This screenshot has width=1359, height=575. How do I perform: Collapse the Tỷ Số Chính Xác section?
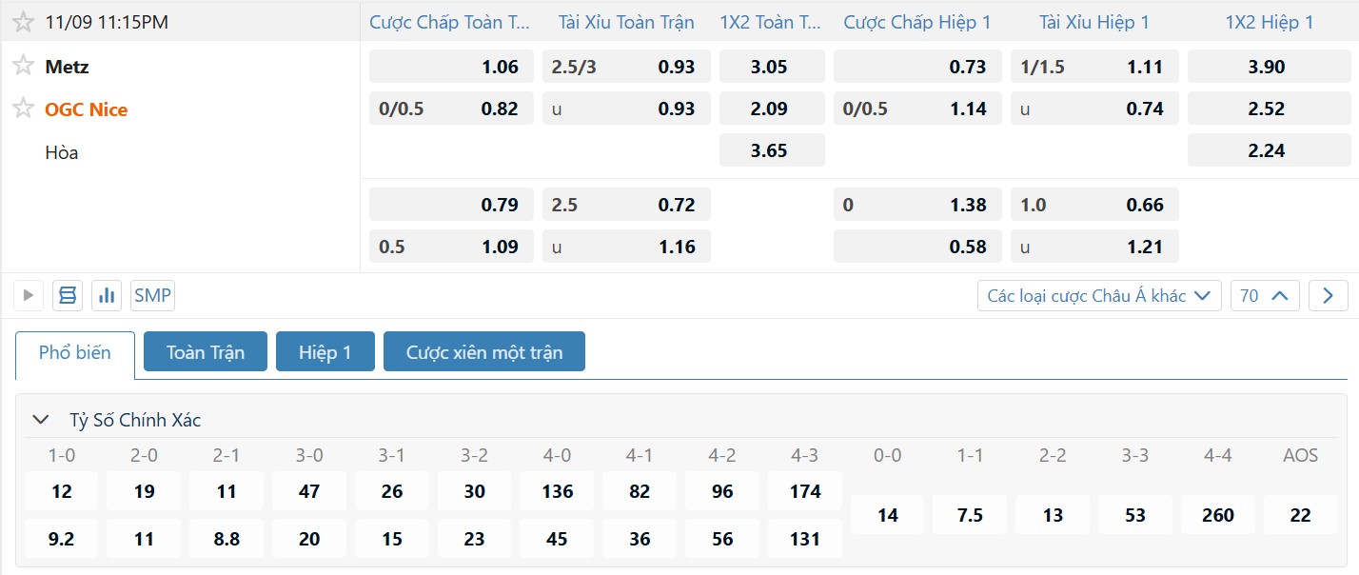tap(41, 419)
